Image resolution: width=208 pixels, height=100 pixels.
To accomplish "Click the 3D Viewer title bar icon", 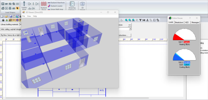I will [x=24, y=12].
